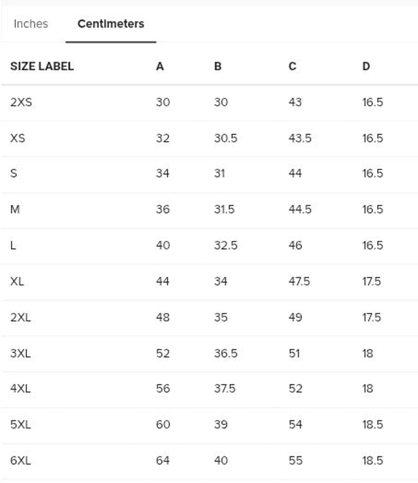Image resolution: width=418 pixels, height=483 pixels.
Task: Click the M size label
Action: click(15, 209)
